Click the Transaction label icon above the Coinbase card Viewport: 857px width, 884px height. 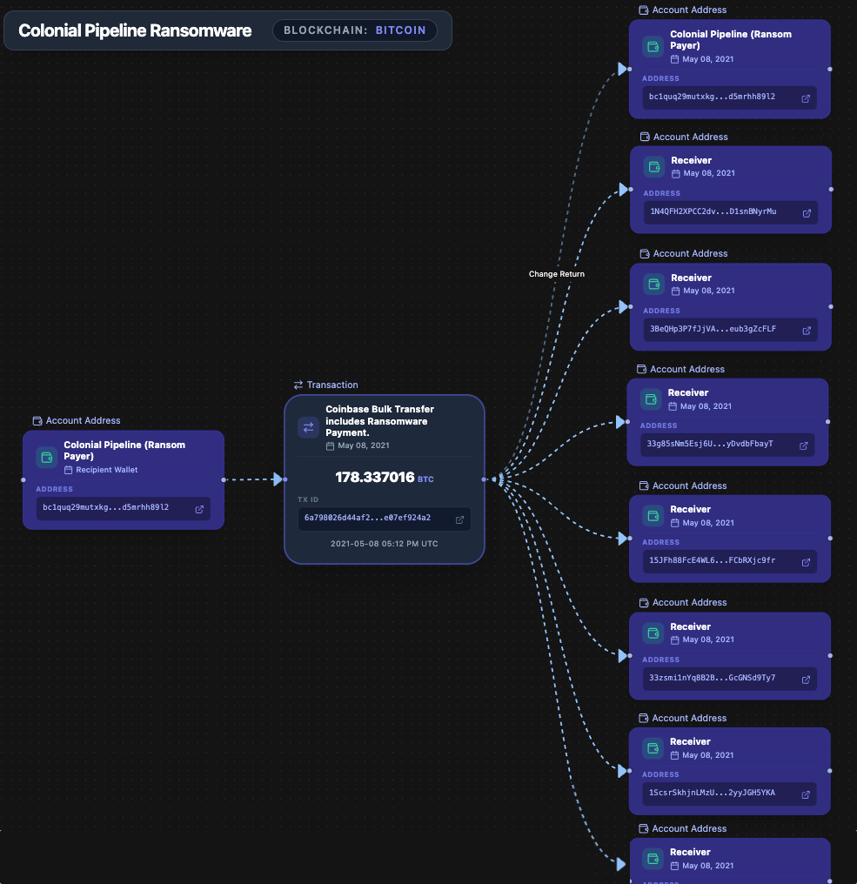point(299,385)
